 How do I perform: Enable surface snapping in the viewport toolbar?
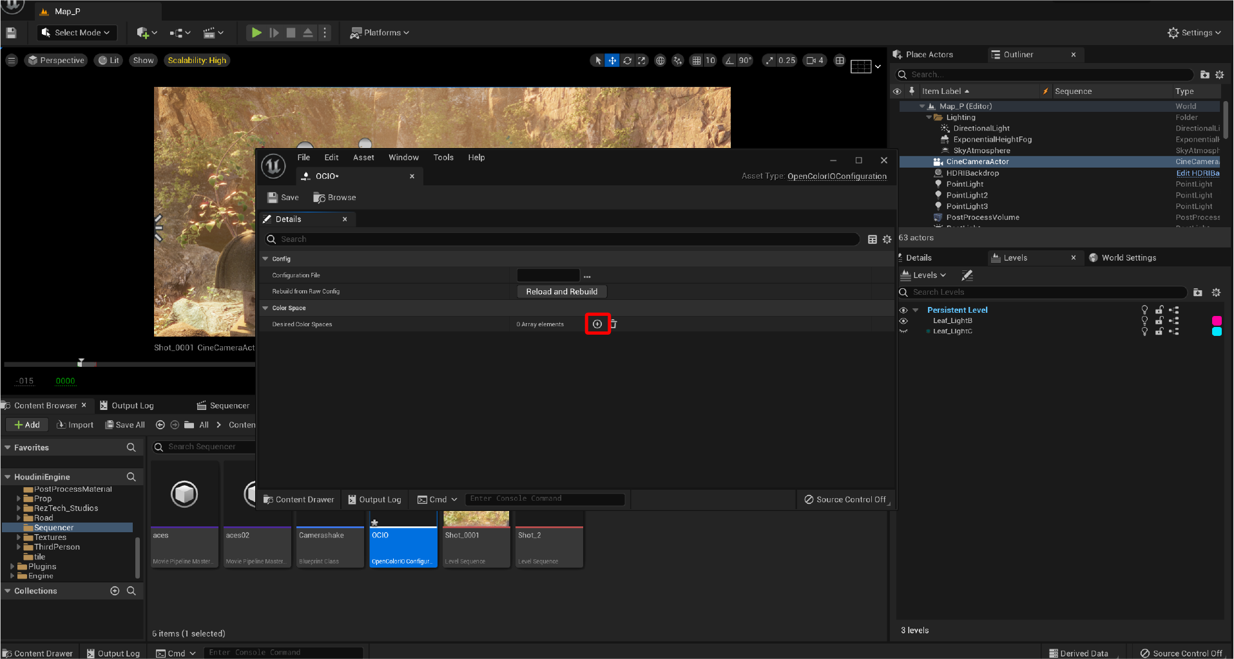point(677,60)
